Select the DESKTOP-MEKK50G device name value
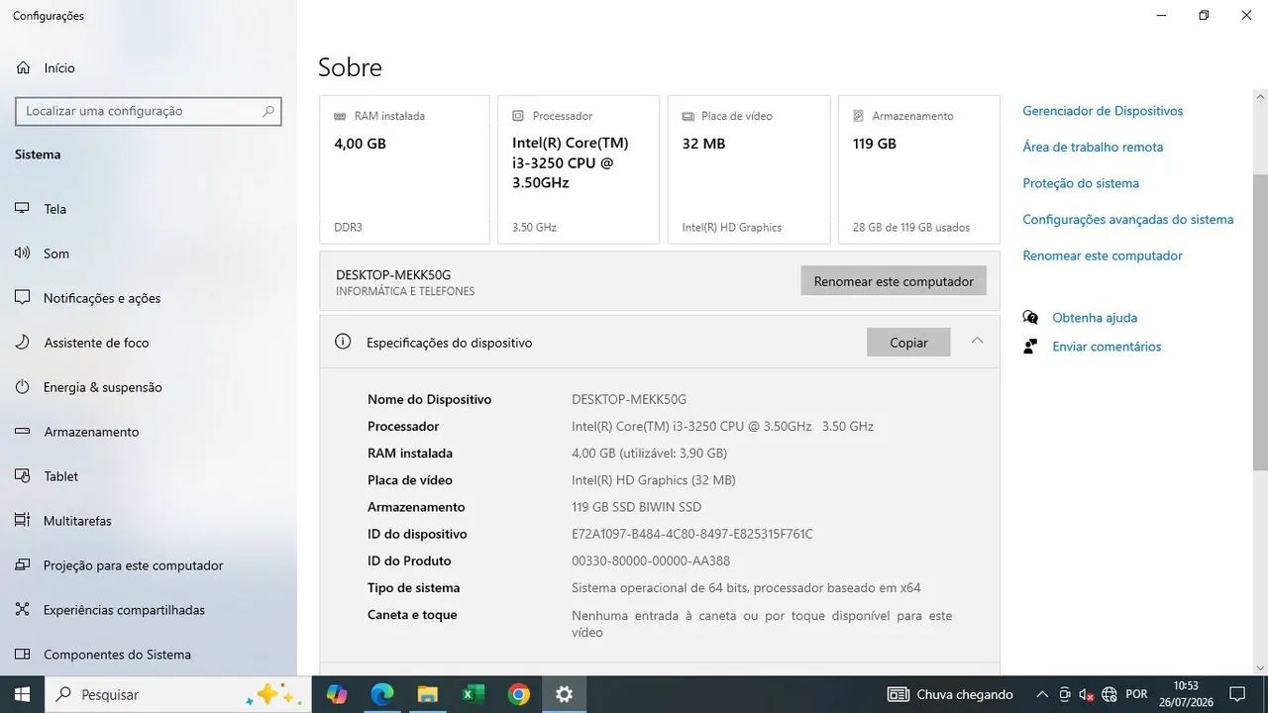This screenshot has height=713, width=1268. (x=629, y=399)
